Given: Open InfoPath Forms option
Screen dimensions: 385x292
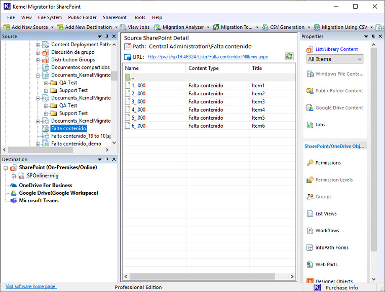Looking at the screenshot, I should 328,247.
